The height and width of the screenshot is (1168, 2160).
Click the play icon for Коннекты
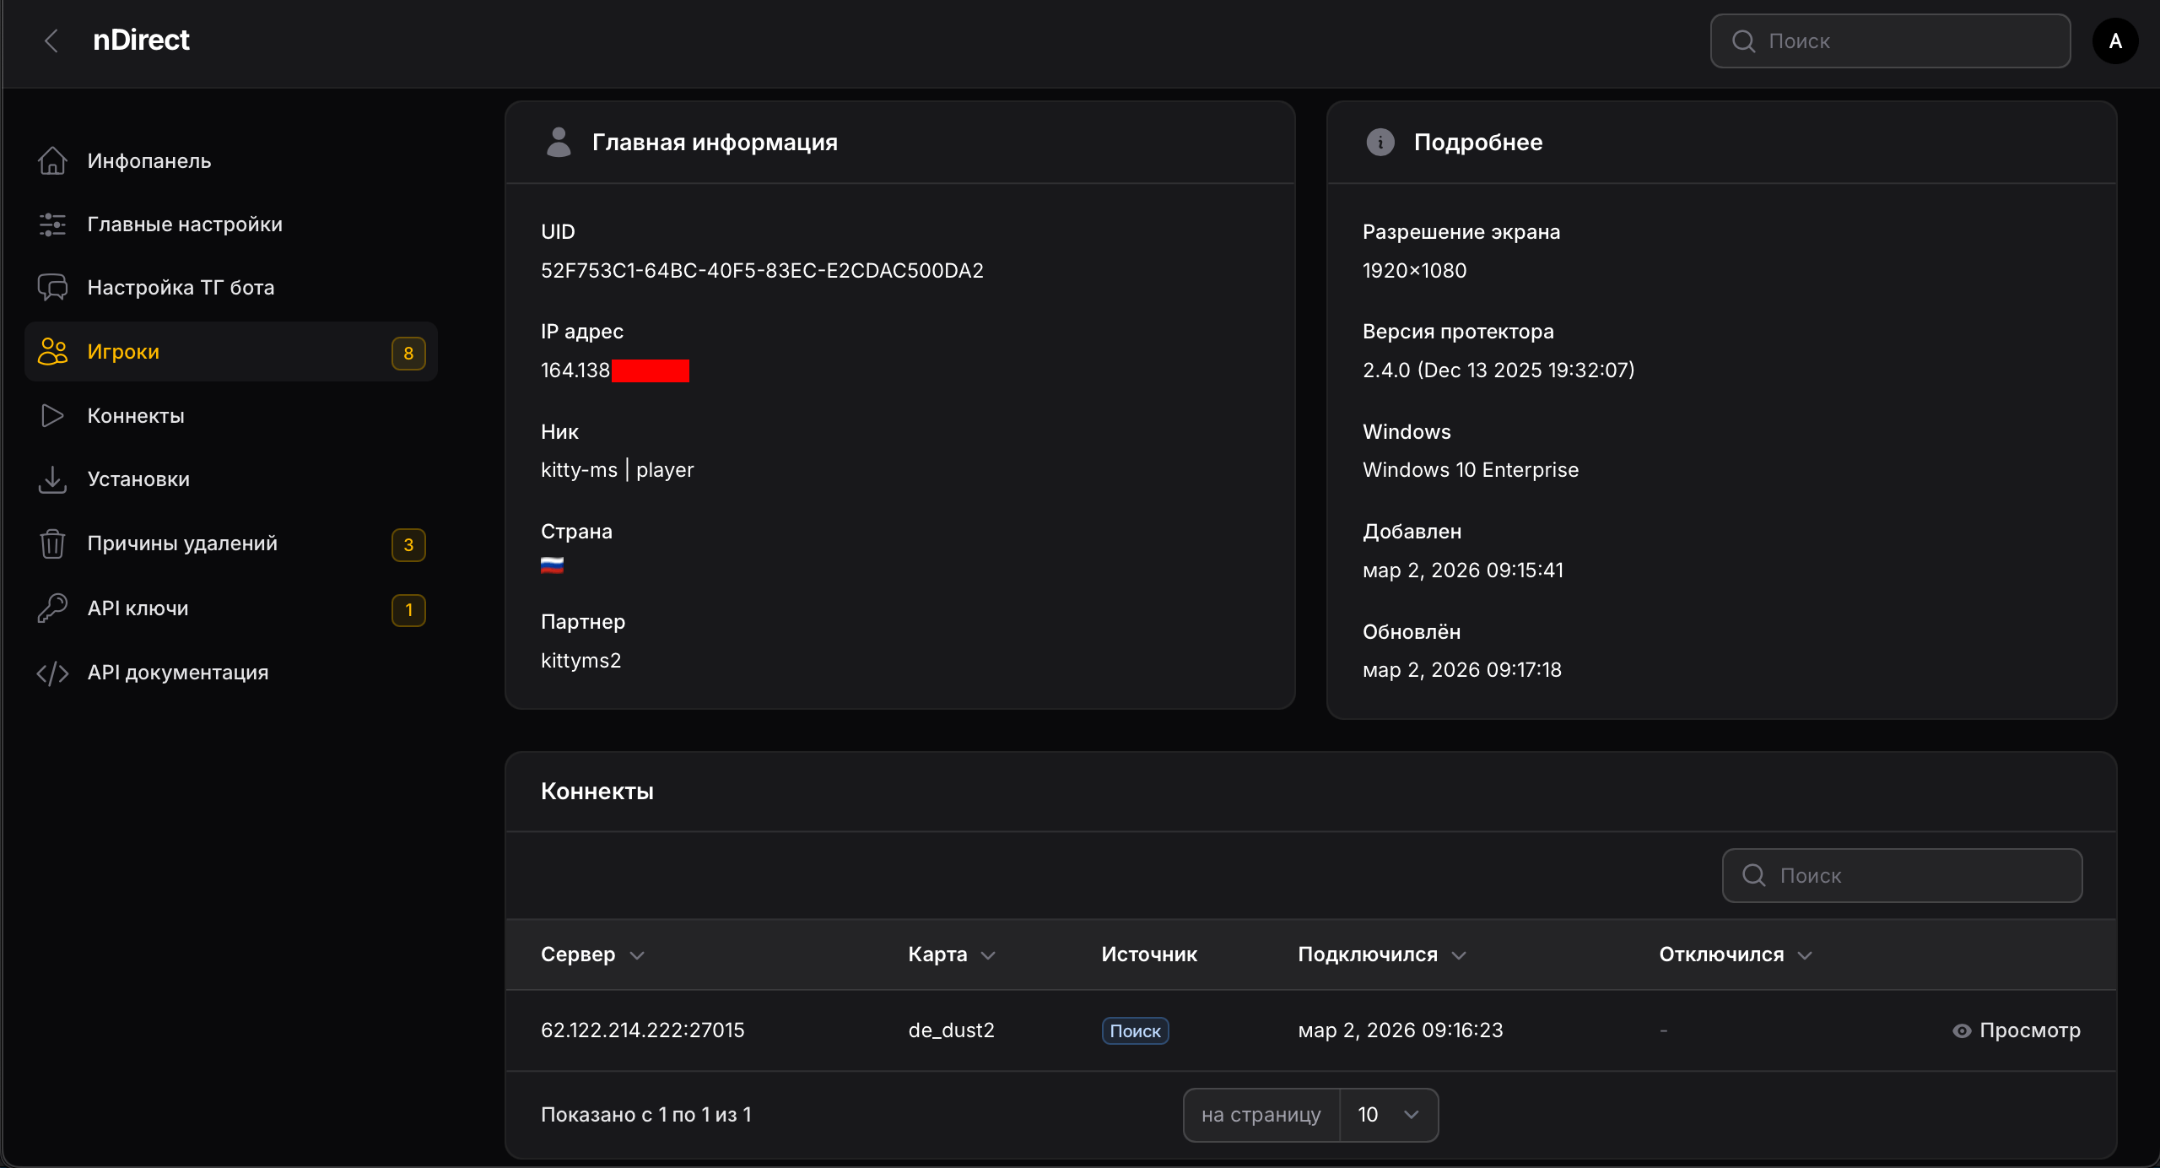pos(52,415)
